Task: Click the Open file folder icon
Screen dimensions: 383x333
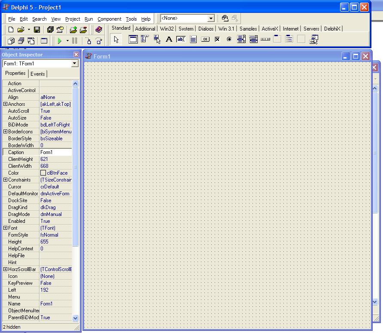Action: [x=21, y=30]
